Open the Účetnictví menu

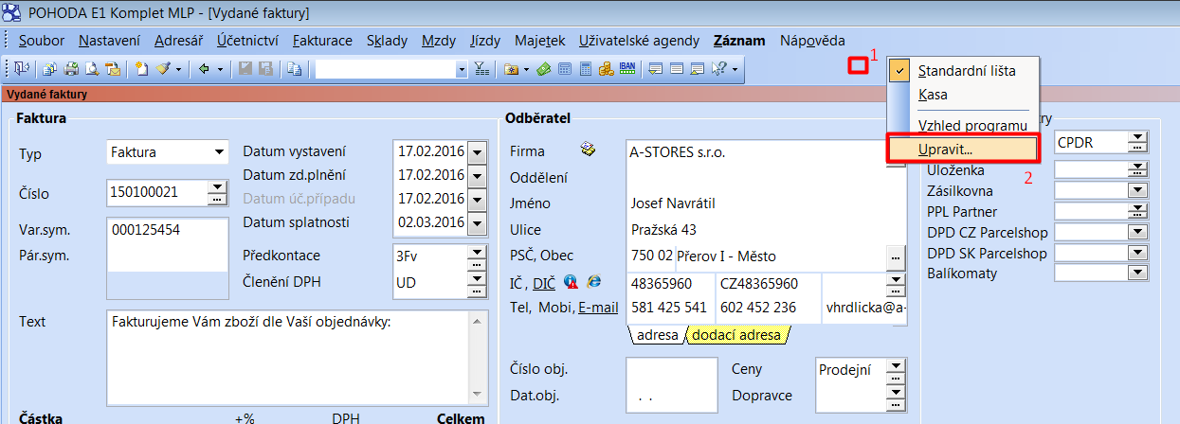pyautogui.click(x=247, y=41)
